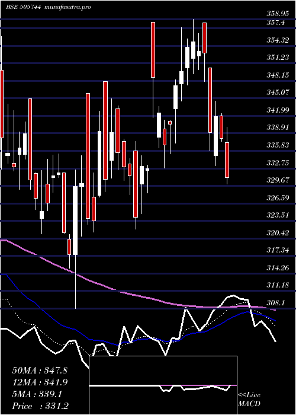Click the munafasutra.pro watermark text
The height and width of the screenshot is (415, 296).
pyautogui.click(x=68, y=7)
